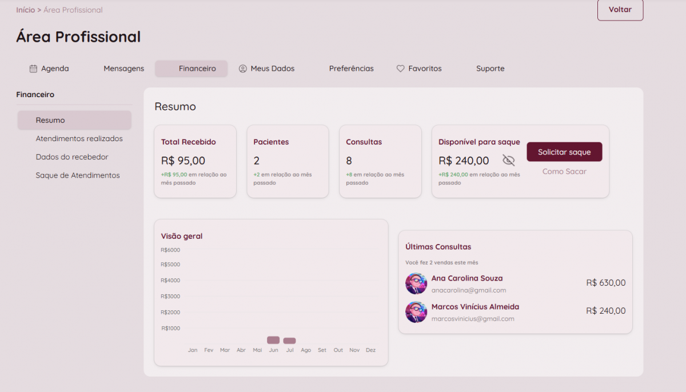
Task: Go to Início in the breadcrumb
Action: pyautogui.click(x=25, y=10)
